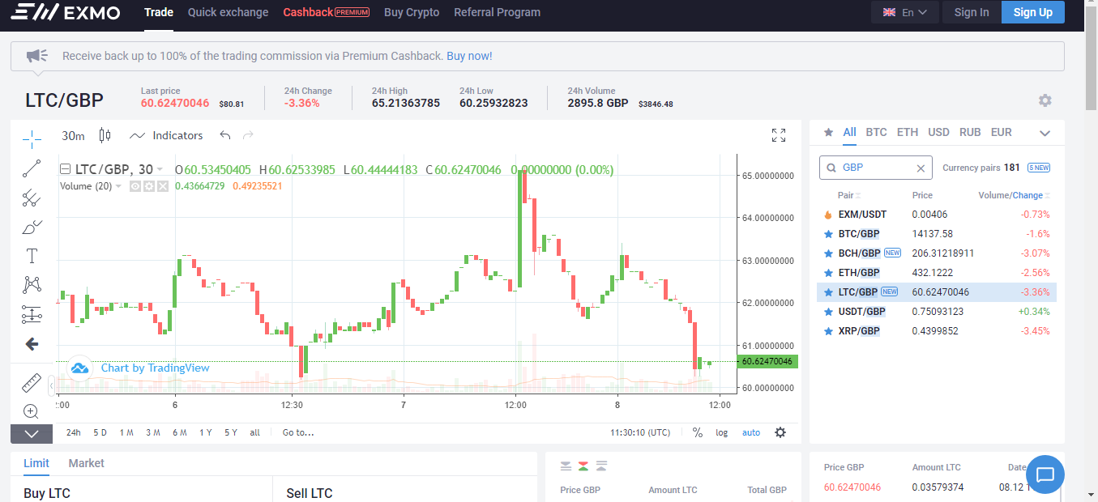Sort the list by Pair column
The image size is (1098, 502).
coord(849,195)
